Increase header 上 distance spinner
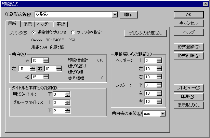Image resolution: width=210 pixels, height=138 pixels. (159, 59)
